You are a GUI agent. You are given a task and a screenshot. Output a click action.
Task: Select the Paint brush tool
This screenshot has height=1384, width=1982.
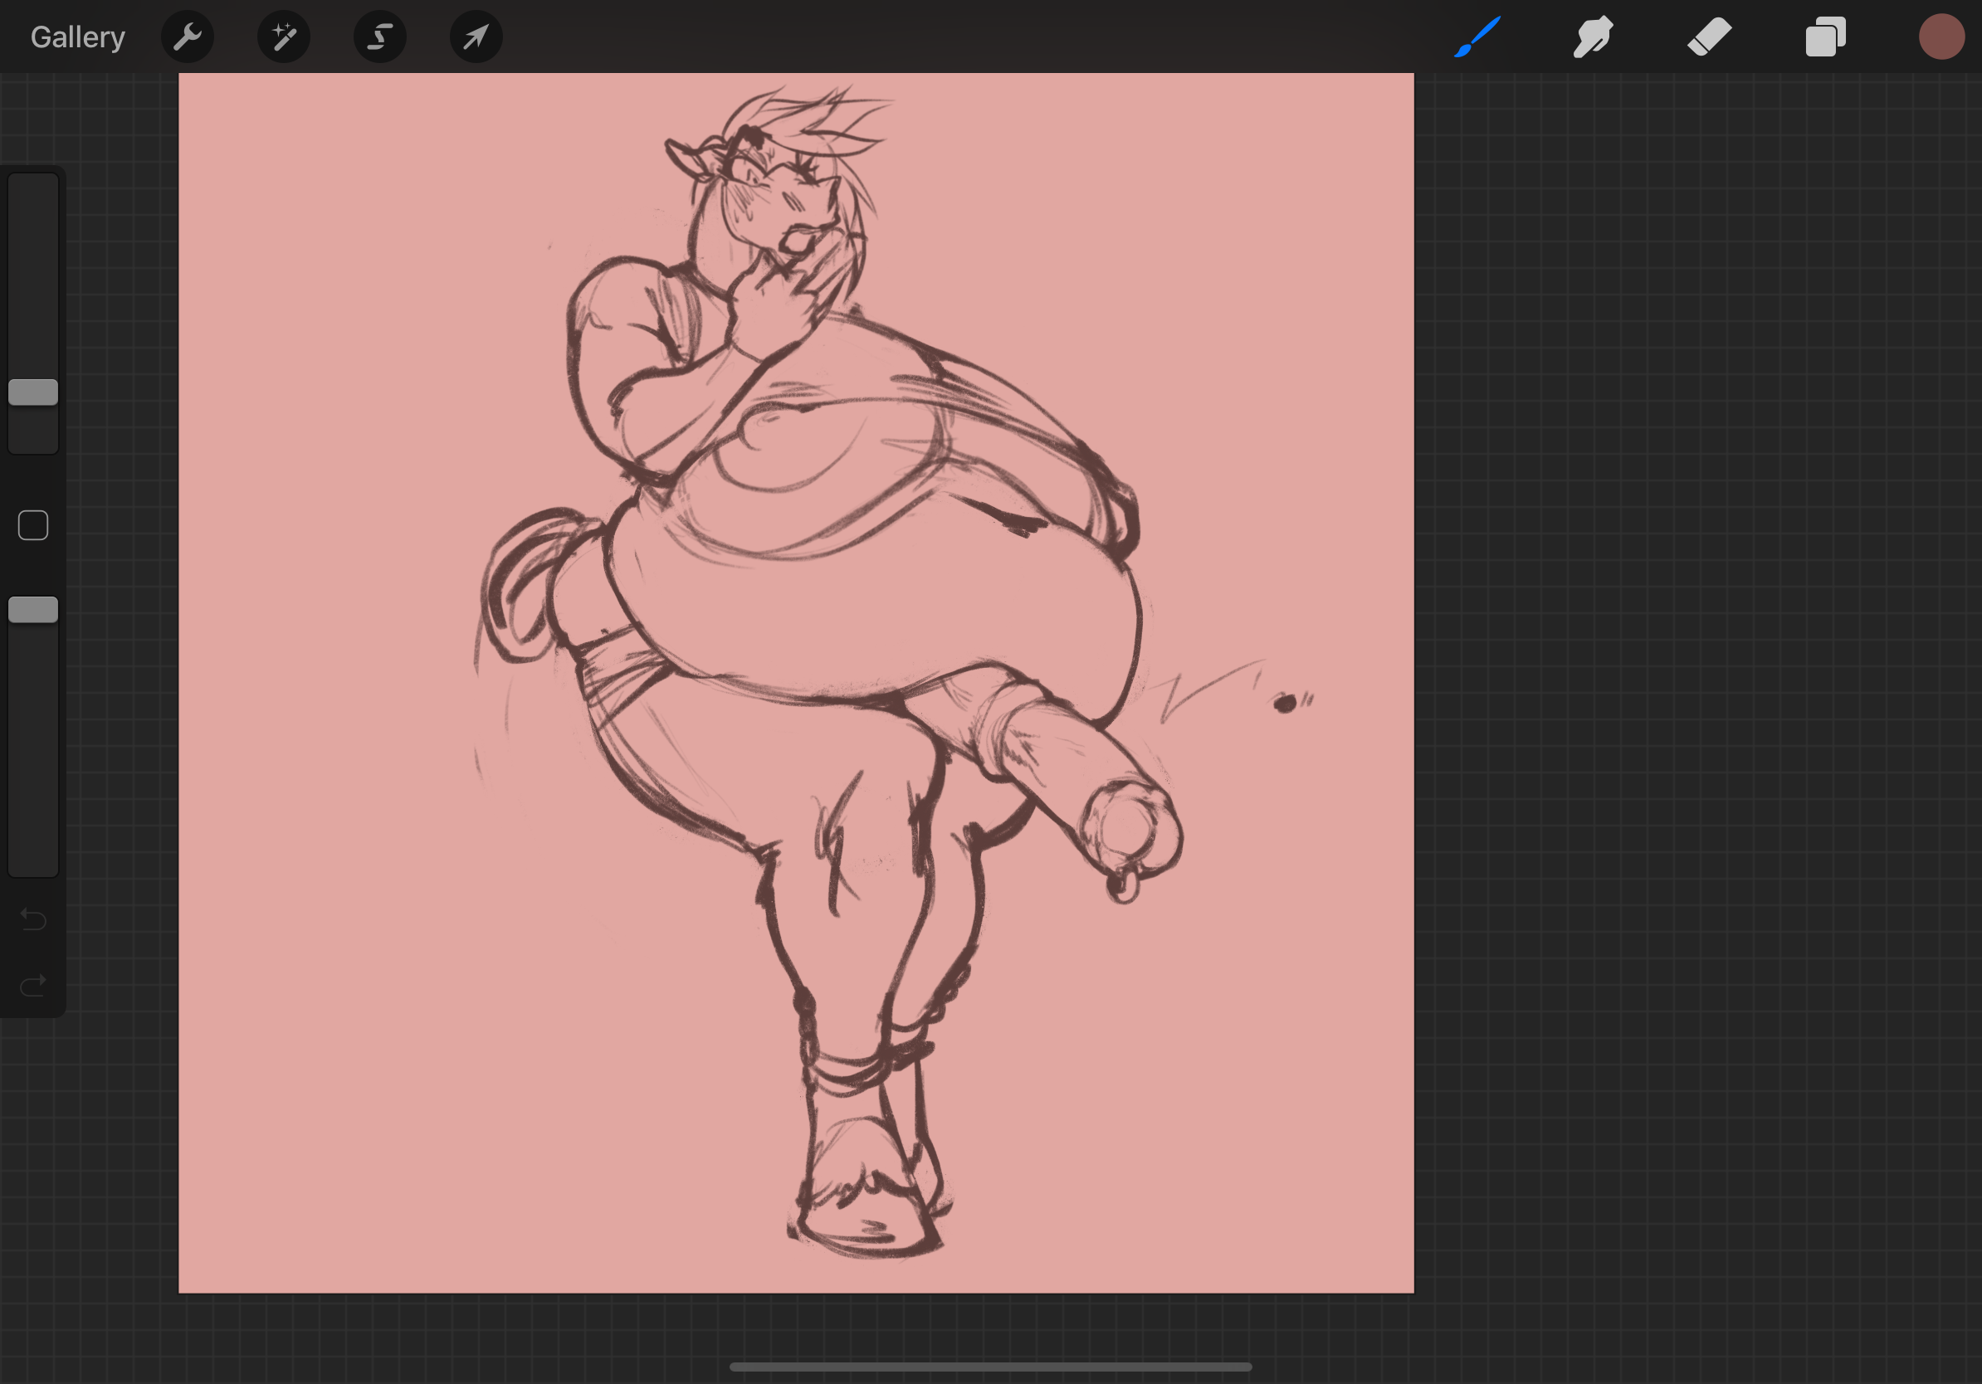pyautogui.click(x=1477, y=37)
